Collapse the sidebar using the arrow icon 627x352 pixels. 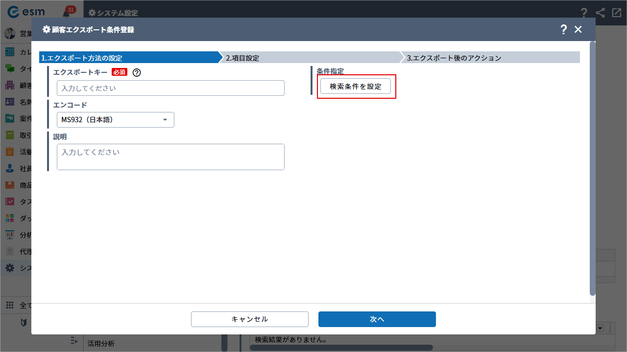point(74,340)
